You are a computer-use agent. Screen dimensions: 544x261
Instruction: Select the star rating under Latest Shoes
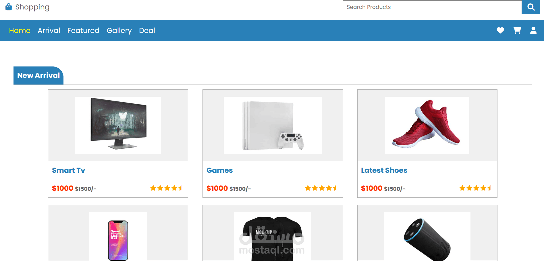(475, 188)
